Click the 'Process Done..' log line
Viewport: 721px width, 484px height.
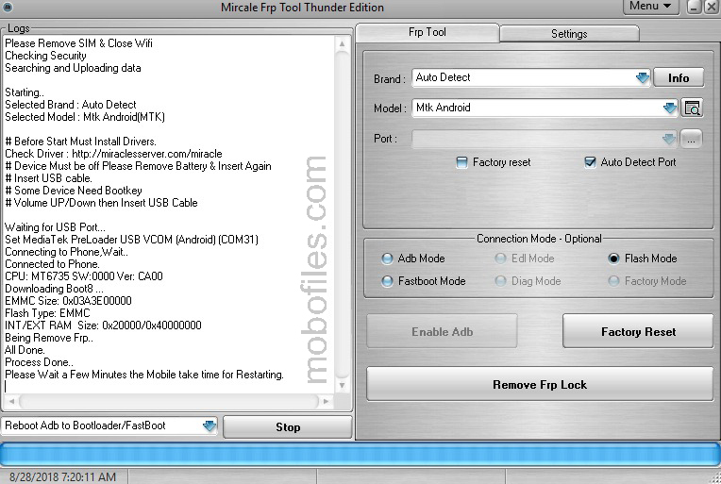pyautogui.click(x=39, y=362)
